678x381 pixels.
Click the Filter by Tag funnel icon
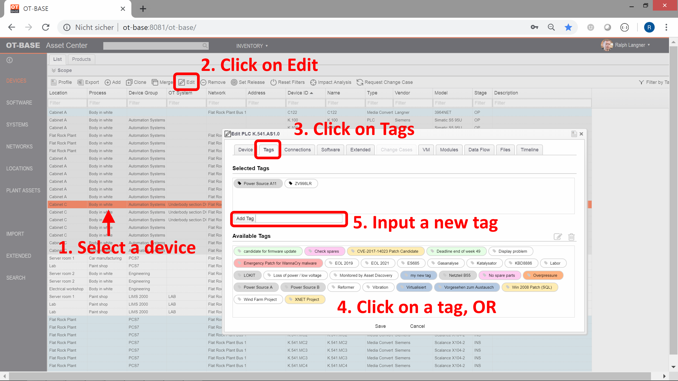pos(641,82)
